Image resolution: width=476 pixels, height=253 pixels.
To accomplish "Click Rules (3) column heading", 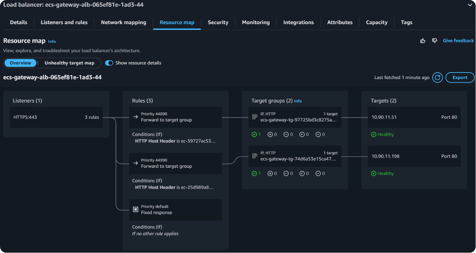I will point(142,101).
